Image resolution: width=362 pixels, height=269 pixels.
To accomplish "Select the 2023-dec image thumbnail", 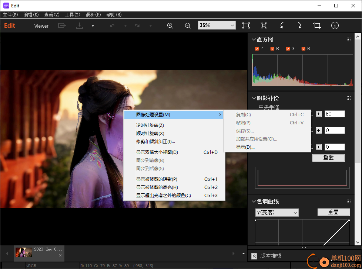I will [x=24, y=252].
